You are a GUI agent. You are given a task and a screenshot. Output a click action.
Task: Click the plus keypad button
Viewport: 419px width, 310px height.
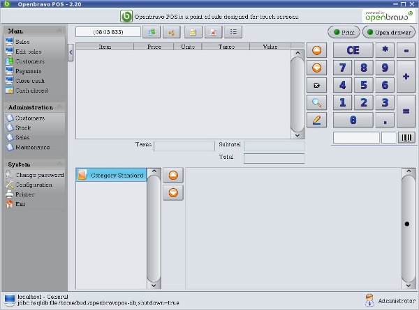coord(406,77)
